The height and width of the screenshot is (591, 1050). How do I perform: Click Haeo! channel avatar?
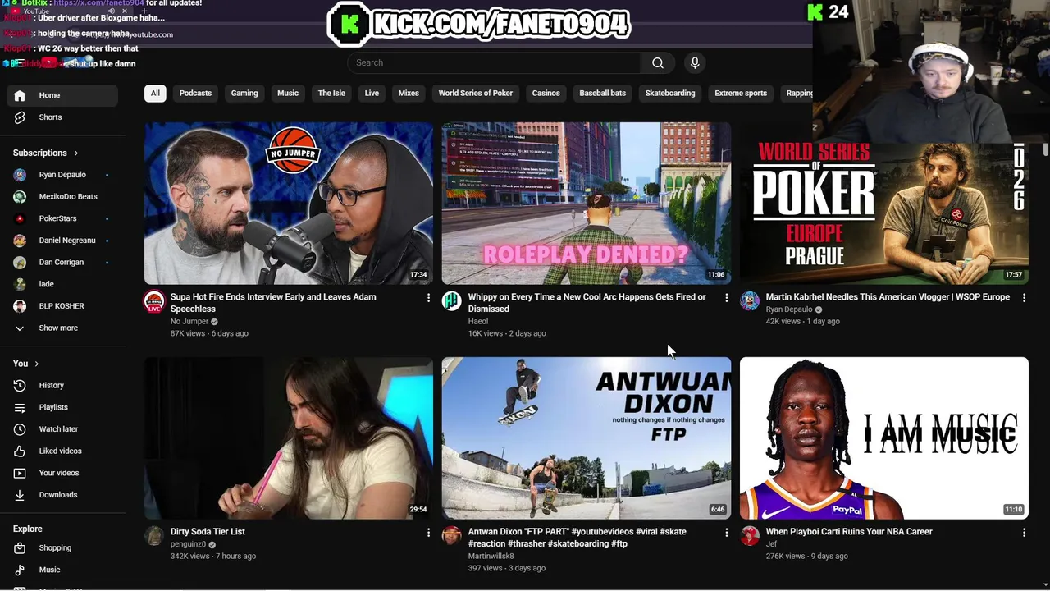coord(451,301)
